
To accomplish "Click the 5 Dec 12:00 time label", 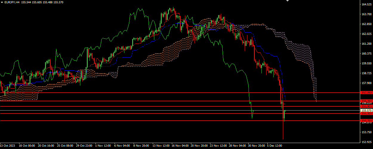I will 275,146.
